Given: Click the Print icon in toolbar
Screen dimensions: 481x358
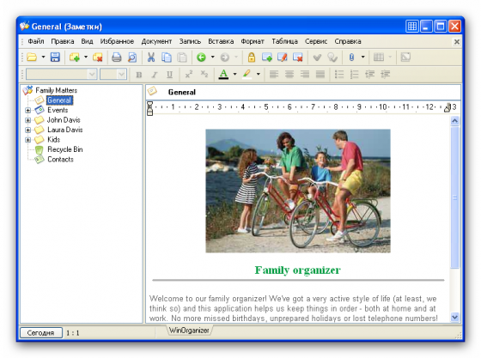Looking at the screenshot, I should click(x=117, y=58).
